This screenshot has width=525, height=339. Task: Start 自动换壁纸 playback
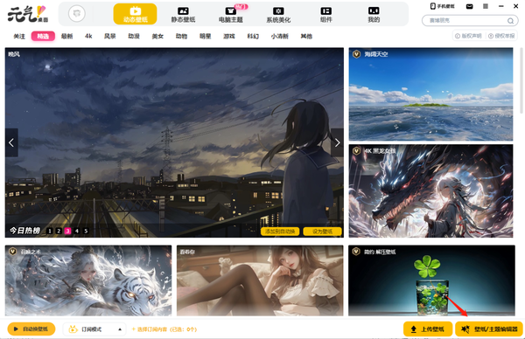[31, 329]
